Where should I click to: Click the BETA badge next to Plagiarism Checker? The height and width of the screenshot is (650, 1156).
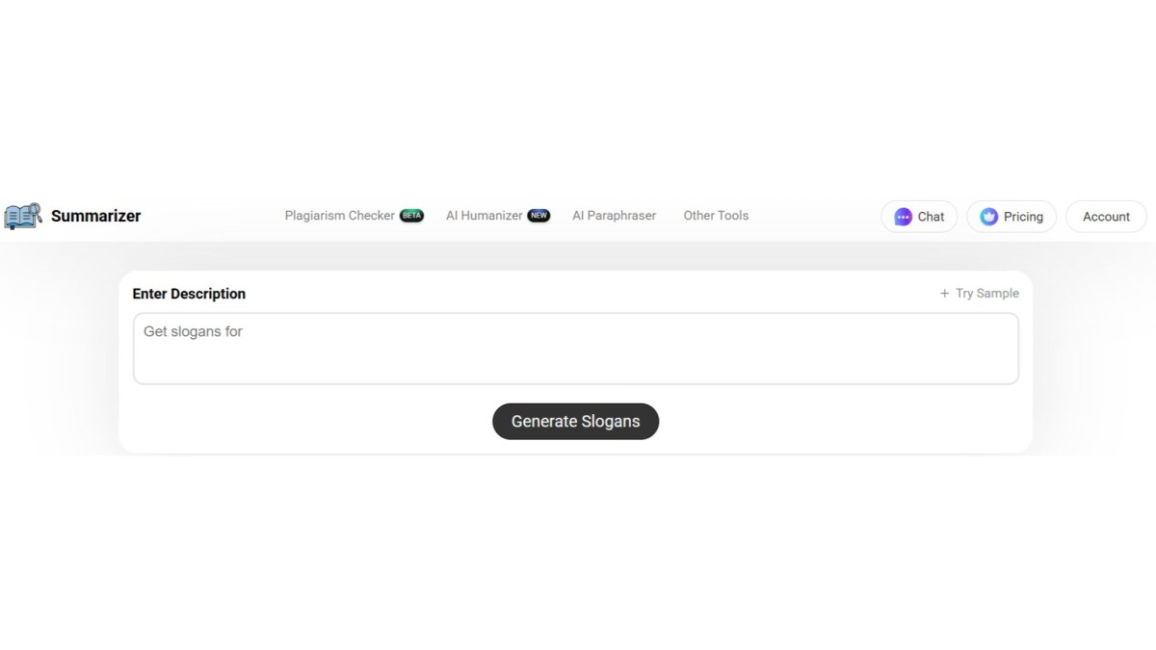point(411,216)
